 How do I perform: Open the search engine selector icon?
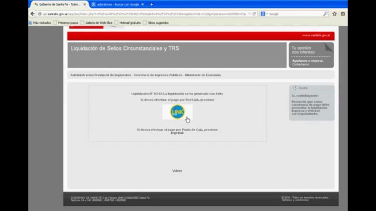[263, 14]
